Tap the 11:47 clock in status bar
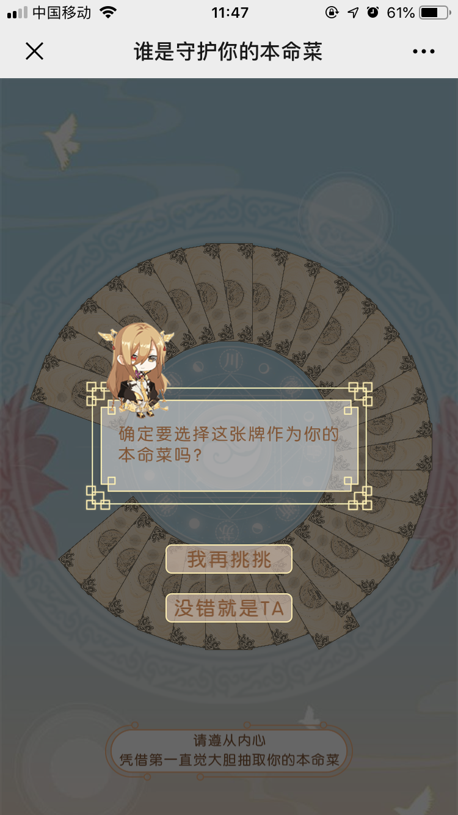This screenshot has width=458, height=815. (x=230, y=13)
